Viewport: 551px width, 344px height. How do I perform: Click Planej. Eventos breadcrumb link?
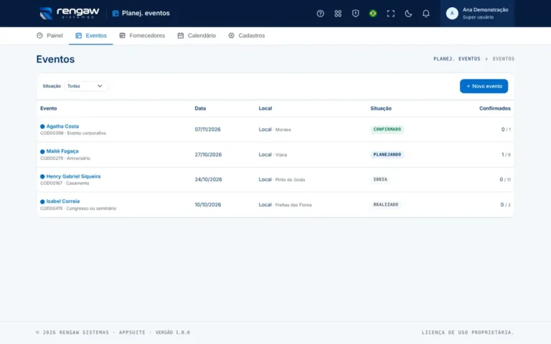pyautogui.click(x=456, y=59)
